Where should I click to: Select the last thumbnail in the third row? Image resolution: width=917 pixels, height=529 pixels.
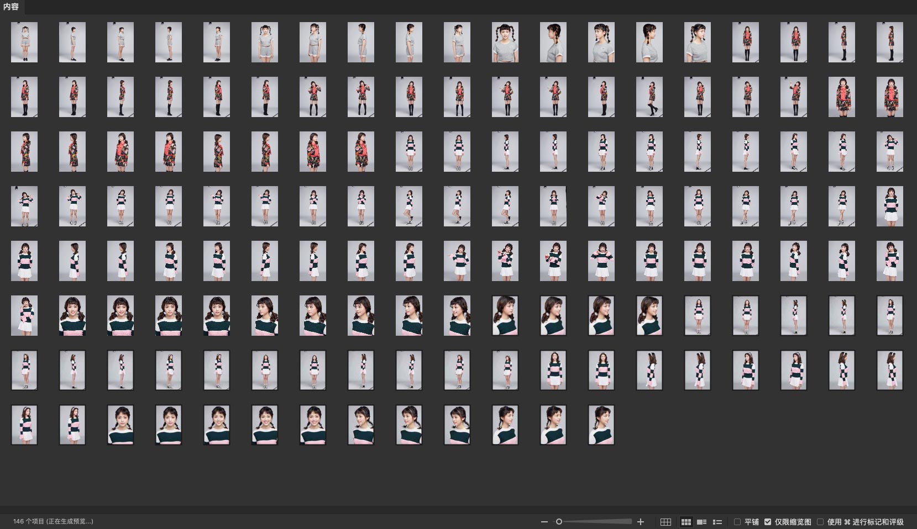click(x=889, y=151)
